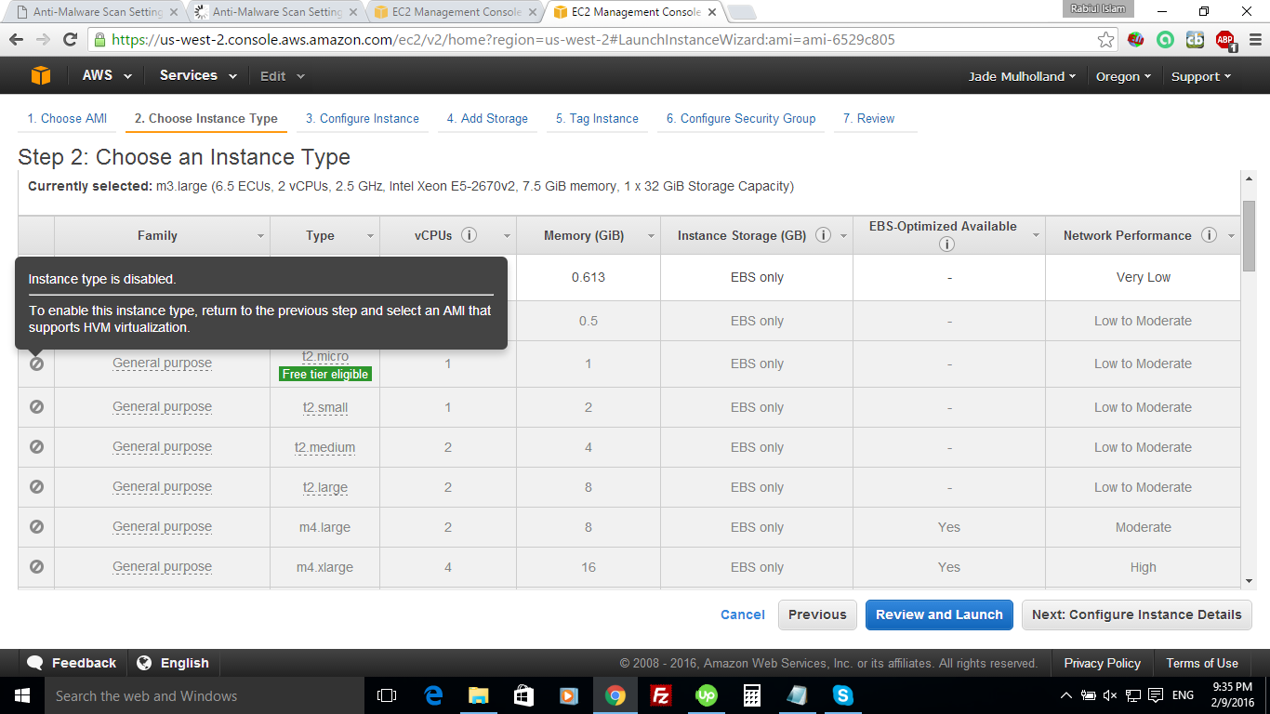This screenshot has height=714, width=1270.
Task: Click Network Performance info icon
Action: 1209,235
